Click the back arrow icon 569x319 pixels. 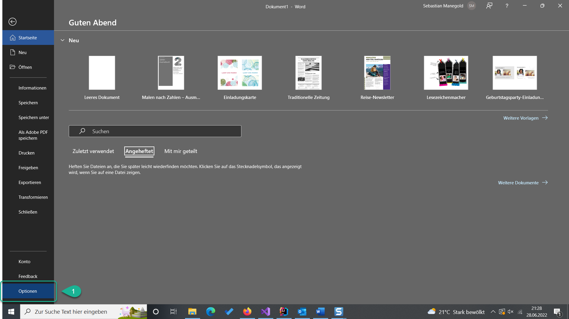point(12,22)
